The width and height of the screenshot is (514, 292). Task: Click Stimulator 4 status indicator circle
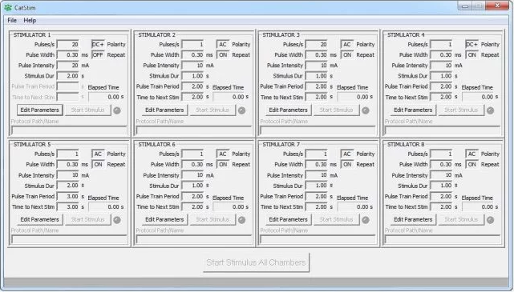(x=491, y=110)
